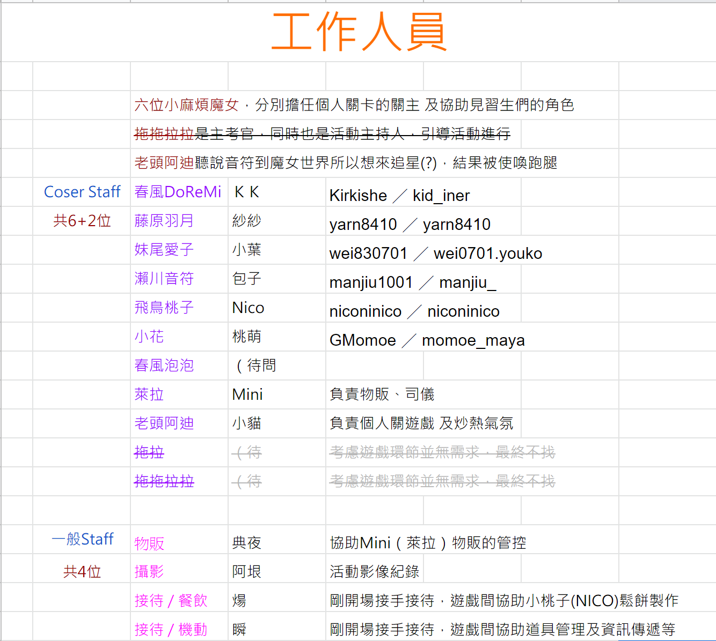Viewport: 716px width, 641px height.
Task: Select the 萊拉 cell
Action: tap(179, 394)
